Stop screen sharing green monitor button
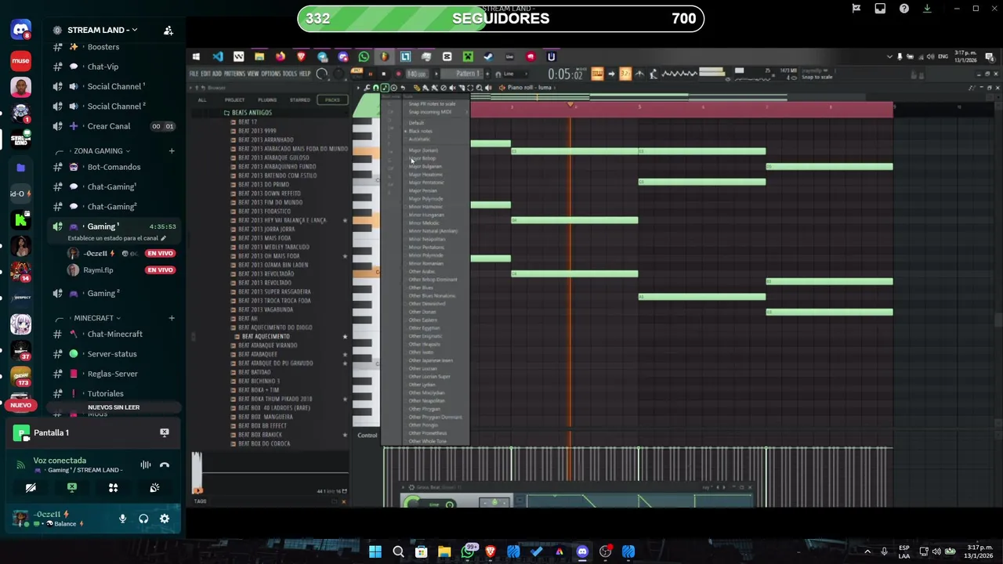Screen dimensions: 1003x564 point(72,487)
